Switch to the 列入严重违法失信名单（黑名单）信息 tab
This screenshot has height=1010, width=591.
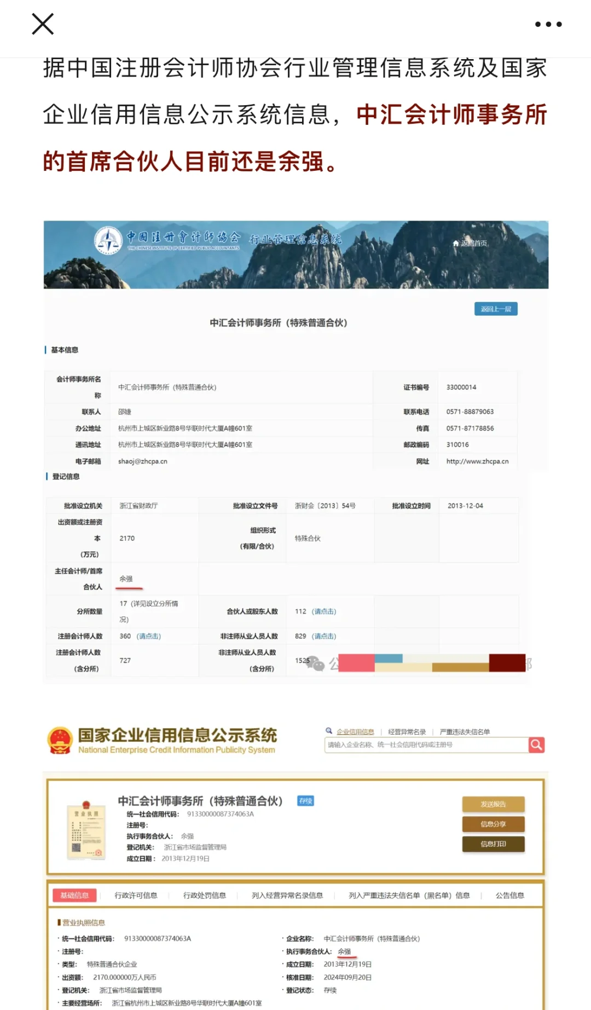pos(409,896)
